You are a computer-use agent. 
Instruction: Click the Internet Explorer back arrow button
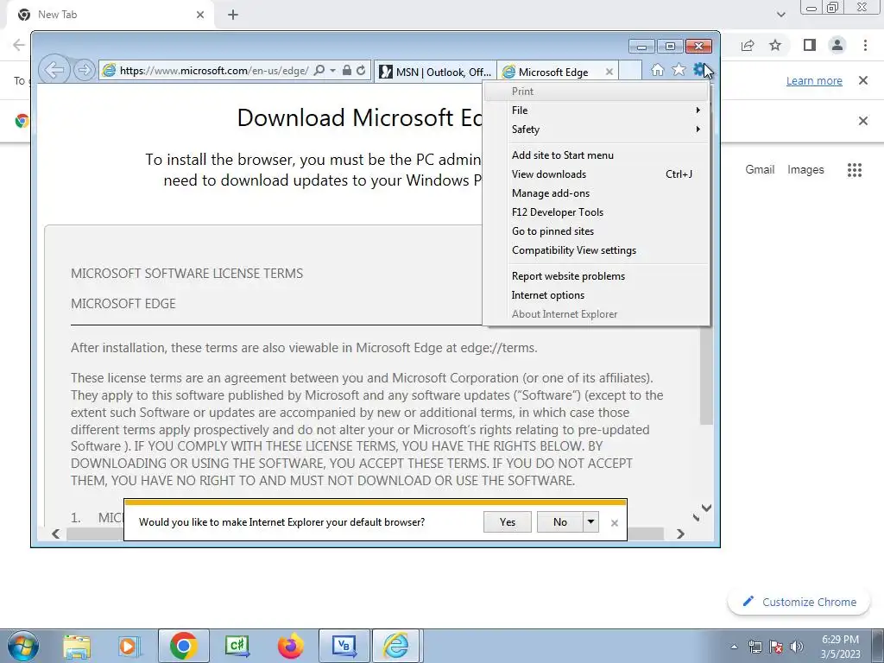coord(54,71)
